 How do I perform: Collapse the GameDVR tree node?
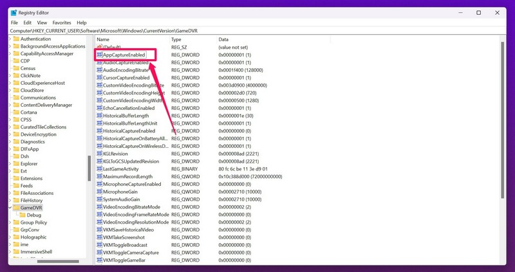tap(10, 208)
